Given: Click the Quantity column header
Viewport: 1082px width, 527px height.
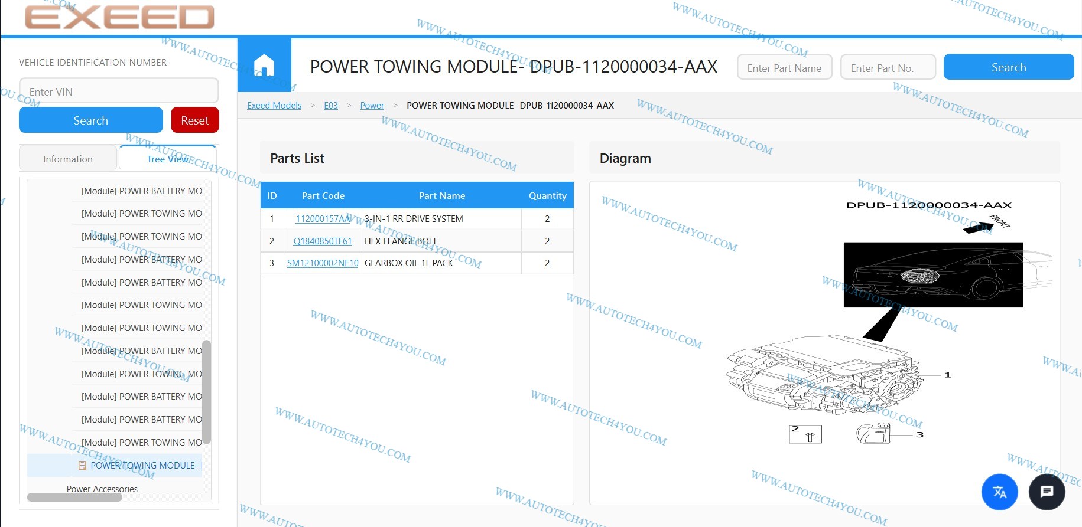Looking at the screenshot, I should click(x=548, y=195).
